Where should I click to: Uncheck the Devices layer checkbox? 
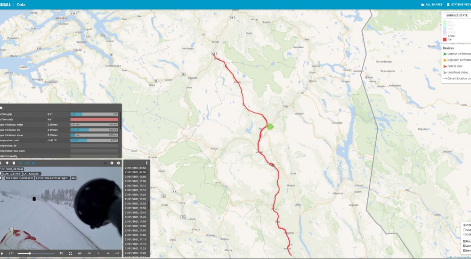click(x=464, y=251)
